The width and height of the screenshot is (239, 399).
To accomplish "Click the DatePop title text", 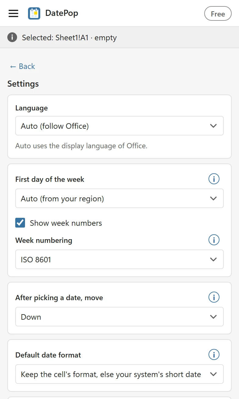I will [62, 13].
